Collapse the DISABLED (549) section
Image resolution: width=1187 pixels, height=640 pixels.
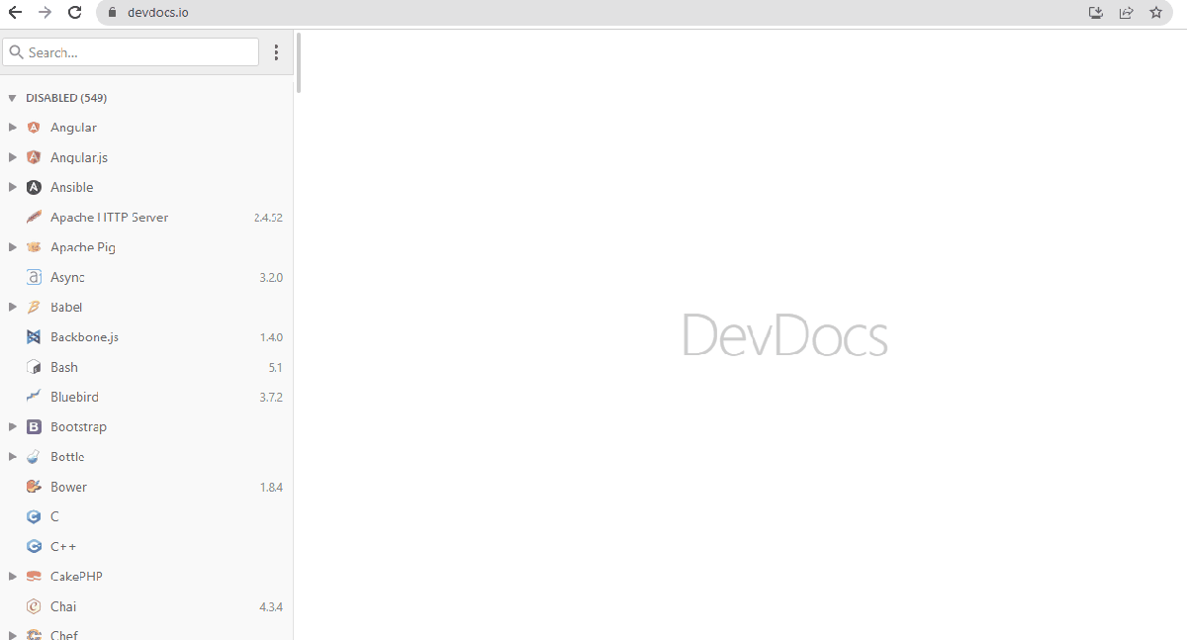coord(12,97)
